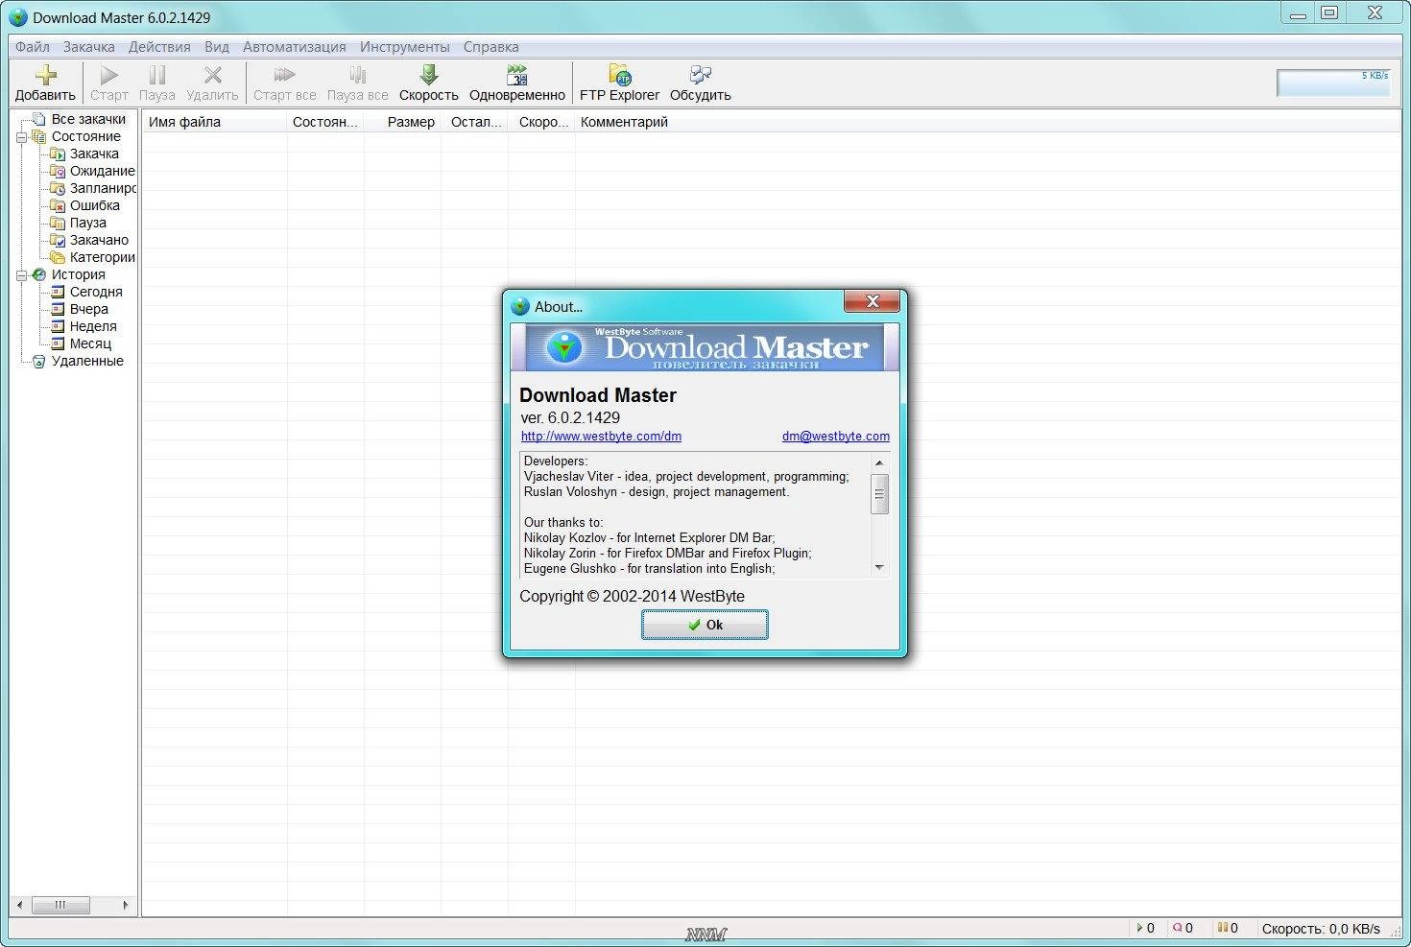Open the Вид menu
The width and height of the screenshot is (1411, 947).
217,46
